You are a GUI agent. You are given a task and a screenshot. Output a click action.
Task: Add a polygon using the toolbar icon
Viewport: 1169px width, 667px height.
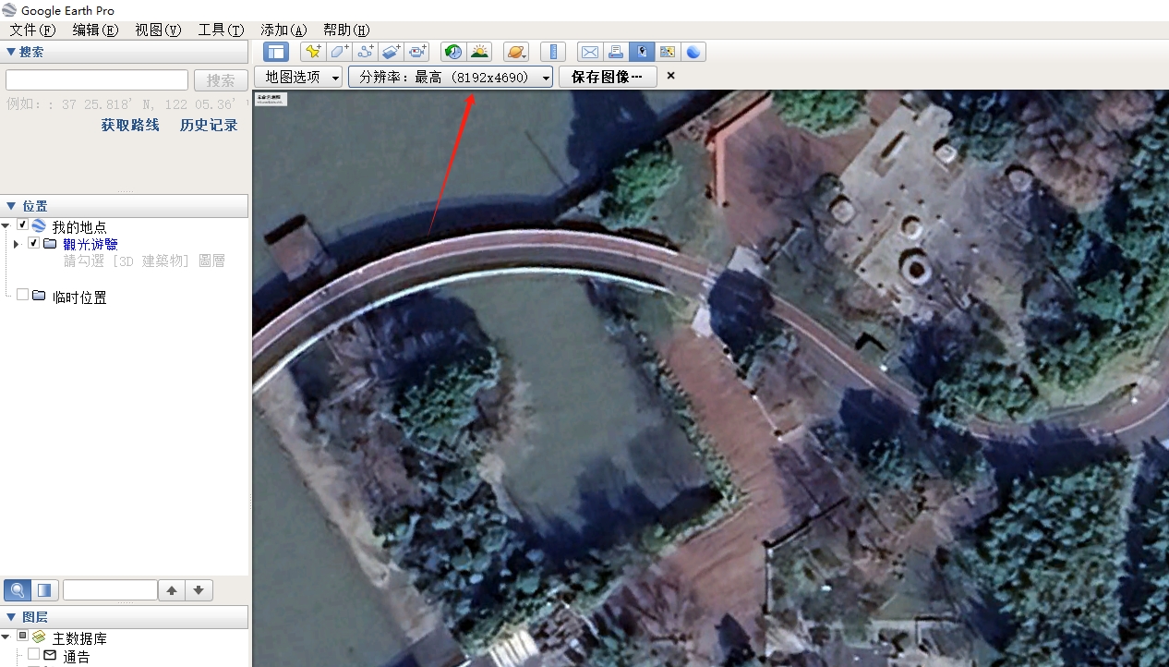[x=339, y=52]
